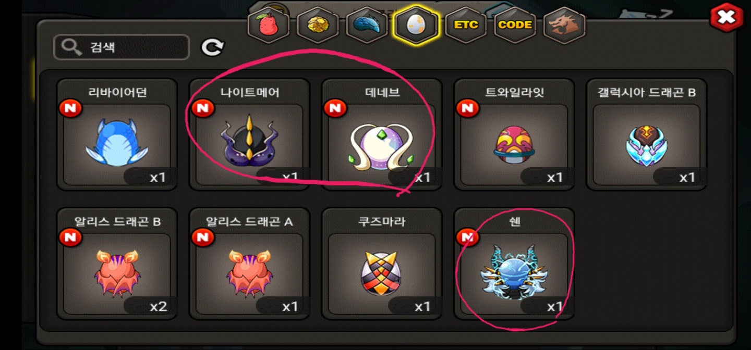Click the 검색 search field
This screenshot has height=350, width=751.
click(x=122, y=47)
